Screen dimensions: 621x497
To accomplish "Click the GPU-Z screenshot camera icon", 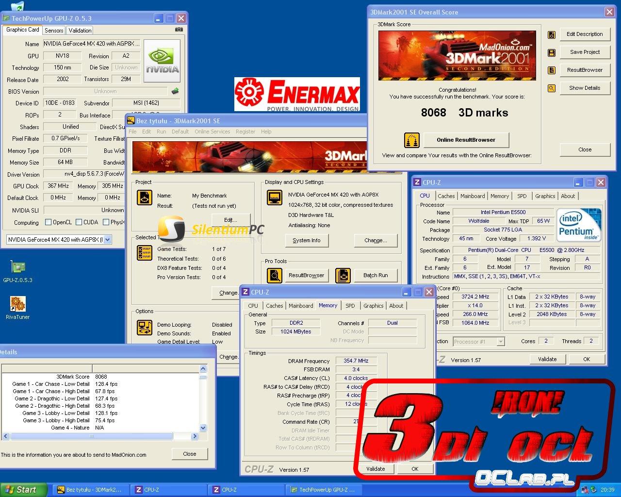I will point(179,30).
